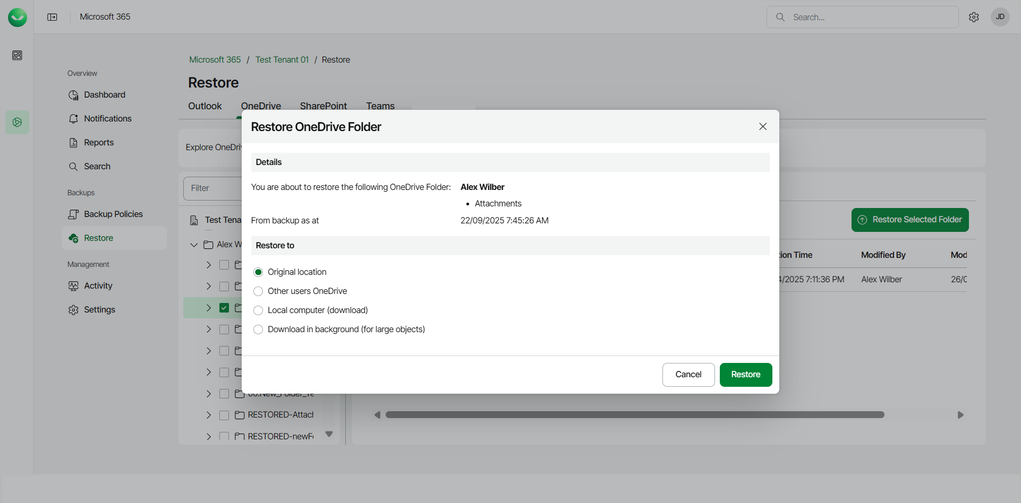Viewport: 1021px width, 503px height.
Task: Select Local computer (download) option
Action: click(258, 310)
